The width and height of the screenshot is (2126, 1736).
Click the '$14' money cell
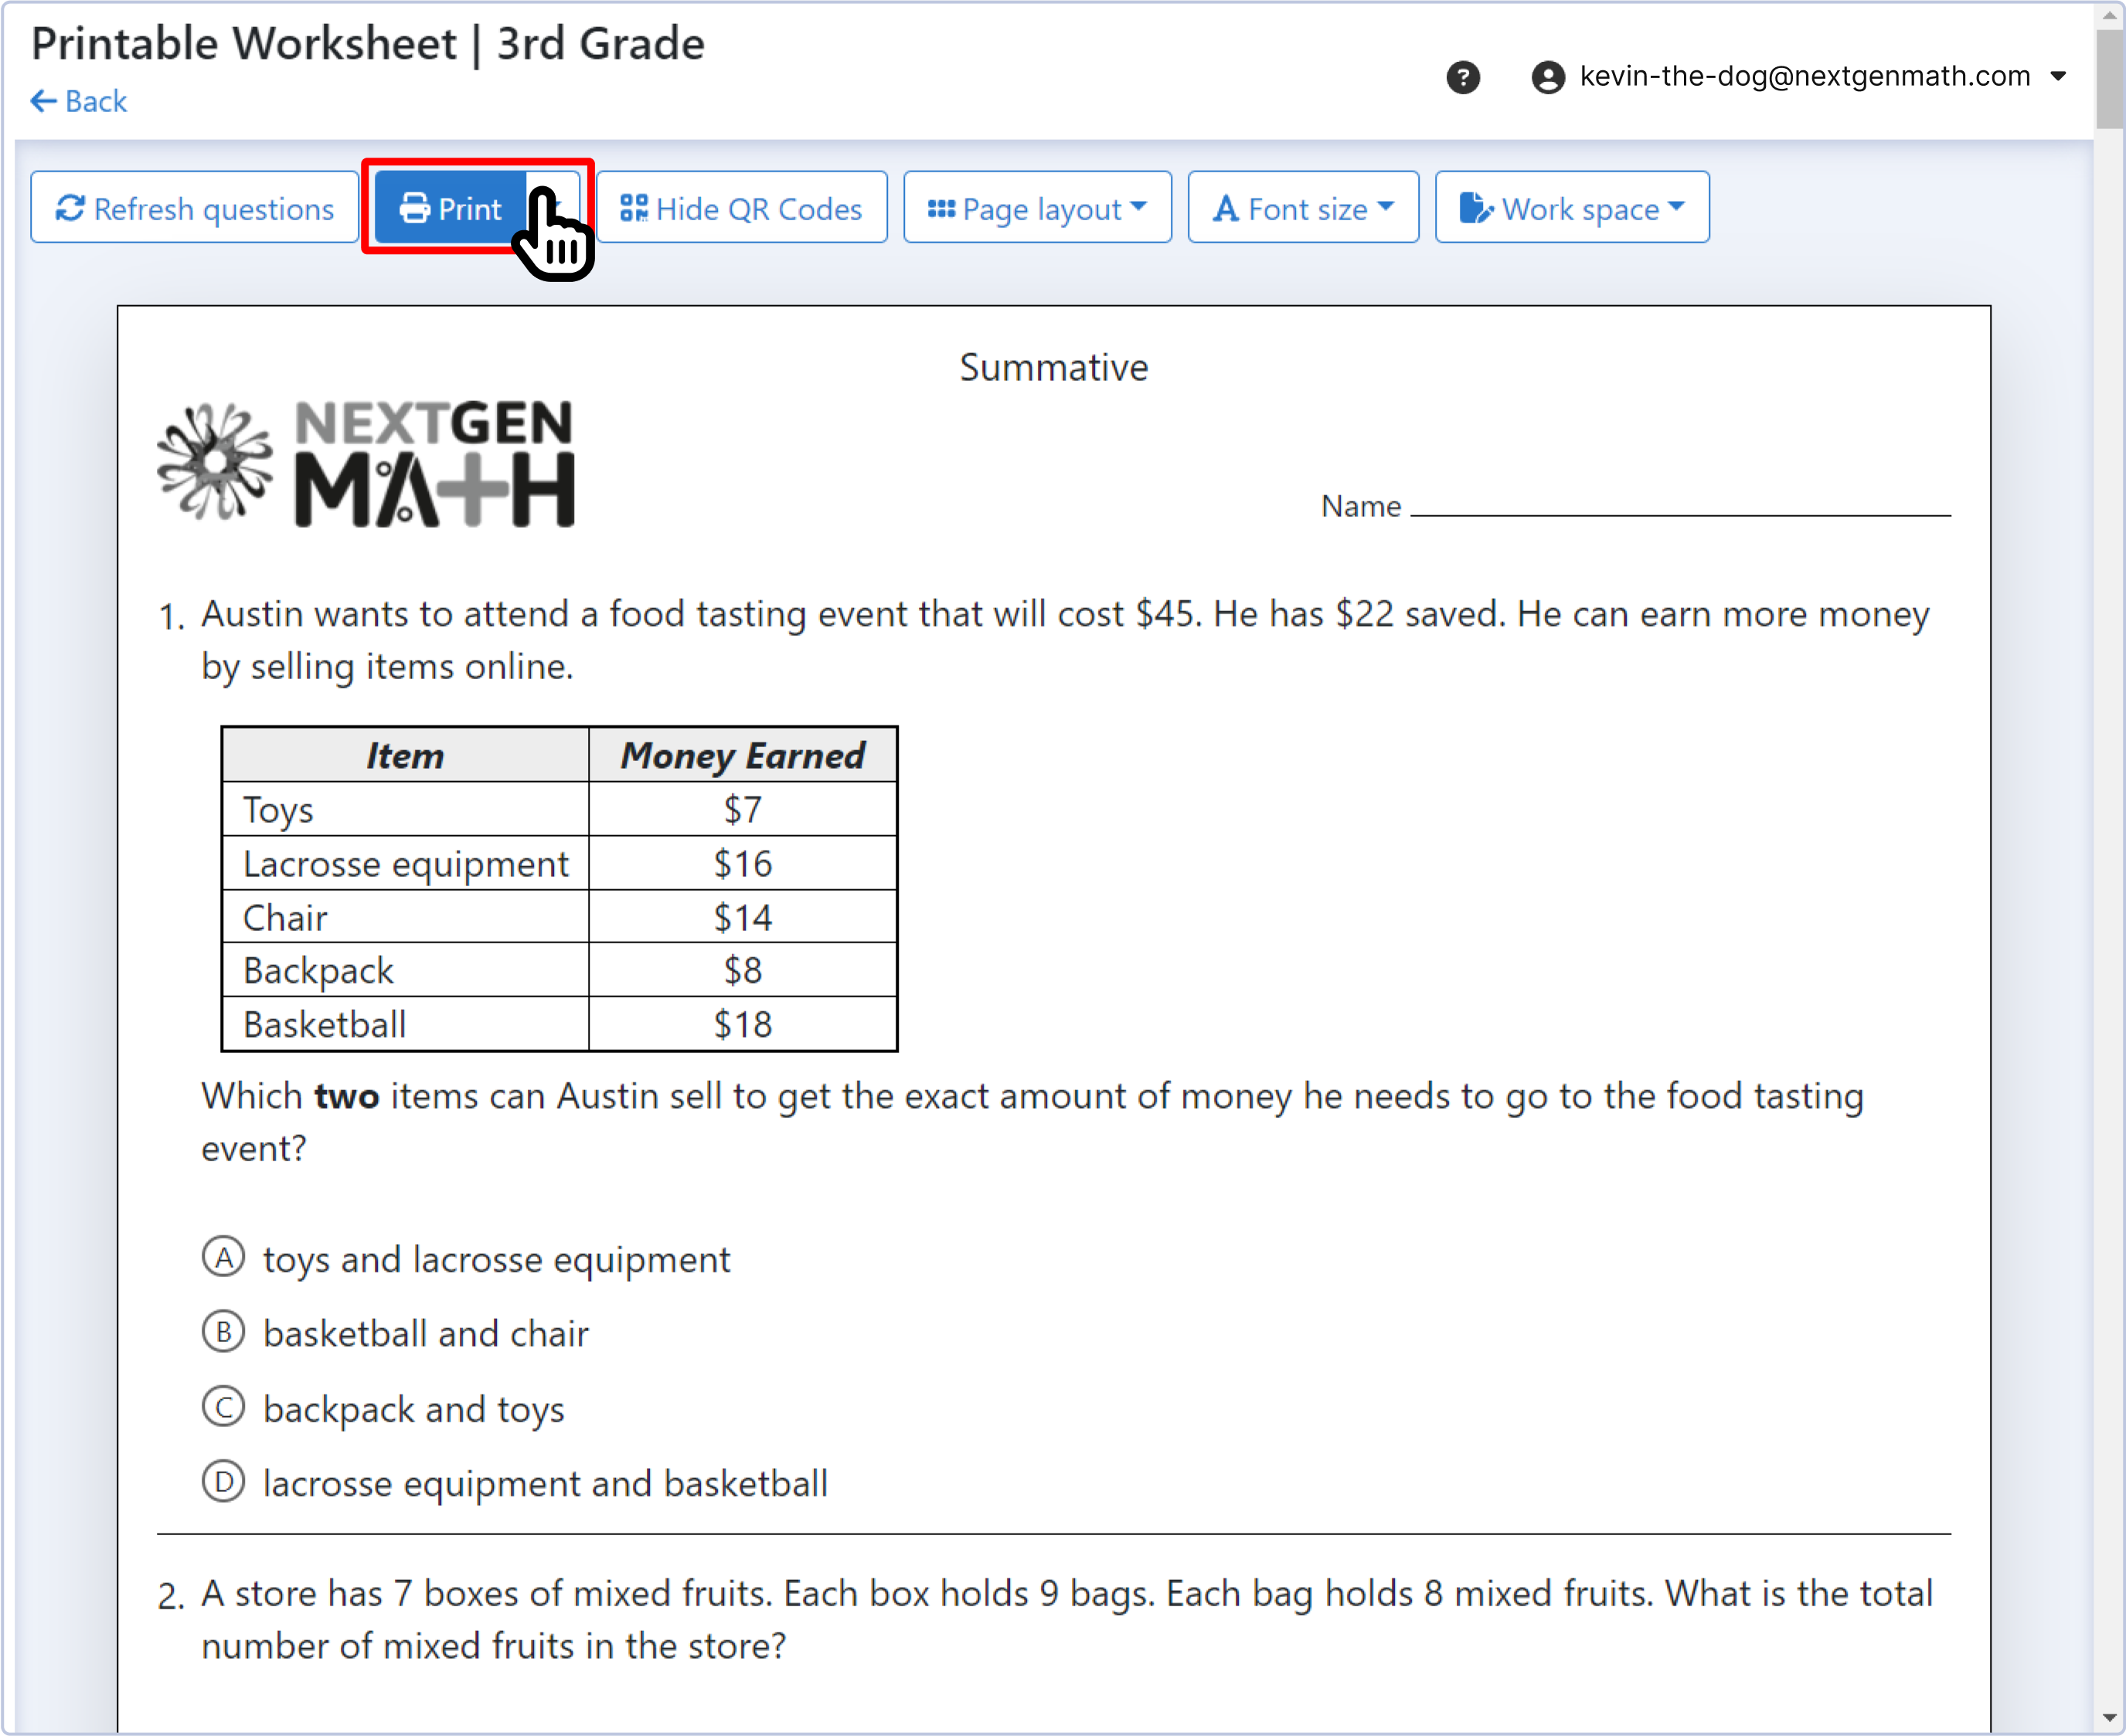pyautogui.click(x=743, y=917)
